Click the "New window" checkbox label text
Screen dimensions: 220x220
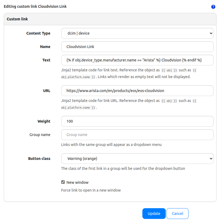77,182
